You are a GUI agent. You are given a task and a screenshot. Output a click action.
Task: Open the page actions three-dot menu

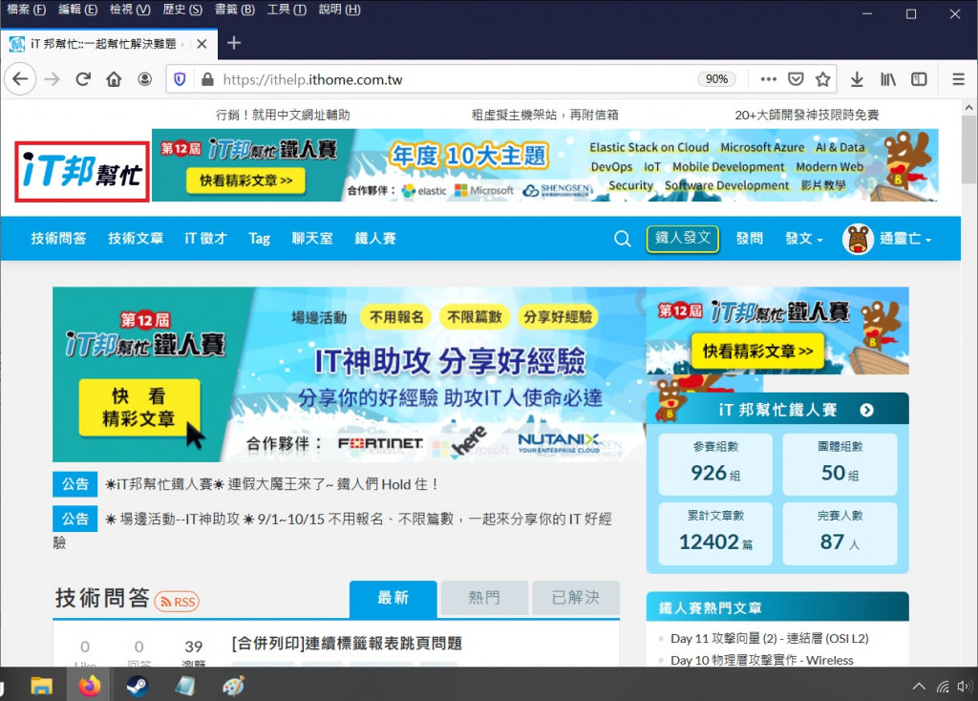[769, 79]
